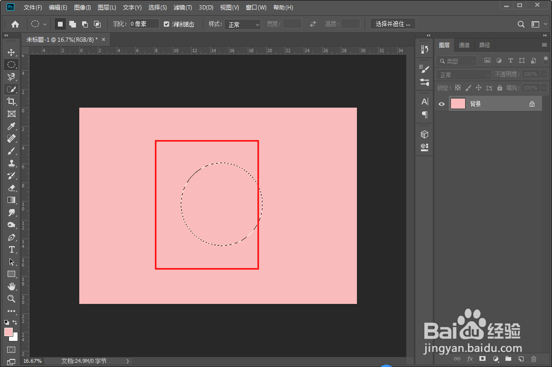
Task: Select the Smudge tool
Action: pos(11,213)
